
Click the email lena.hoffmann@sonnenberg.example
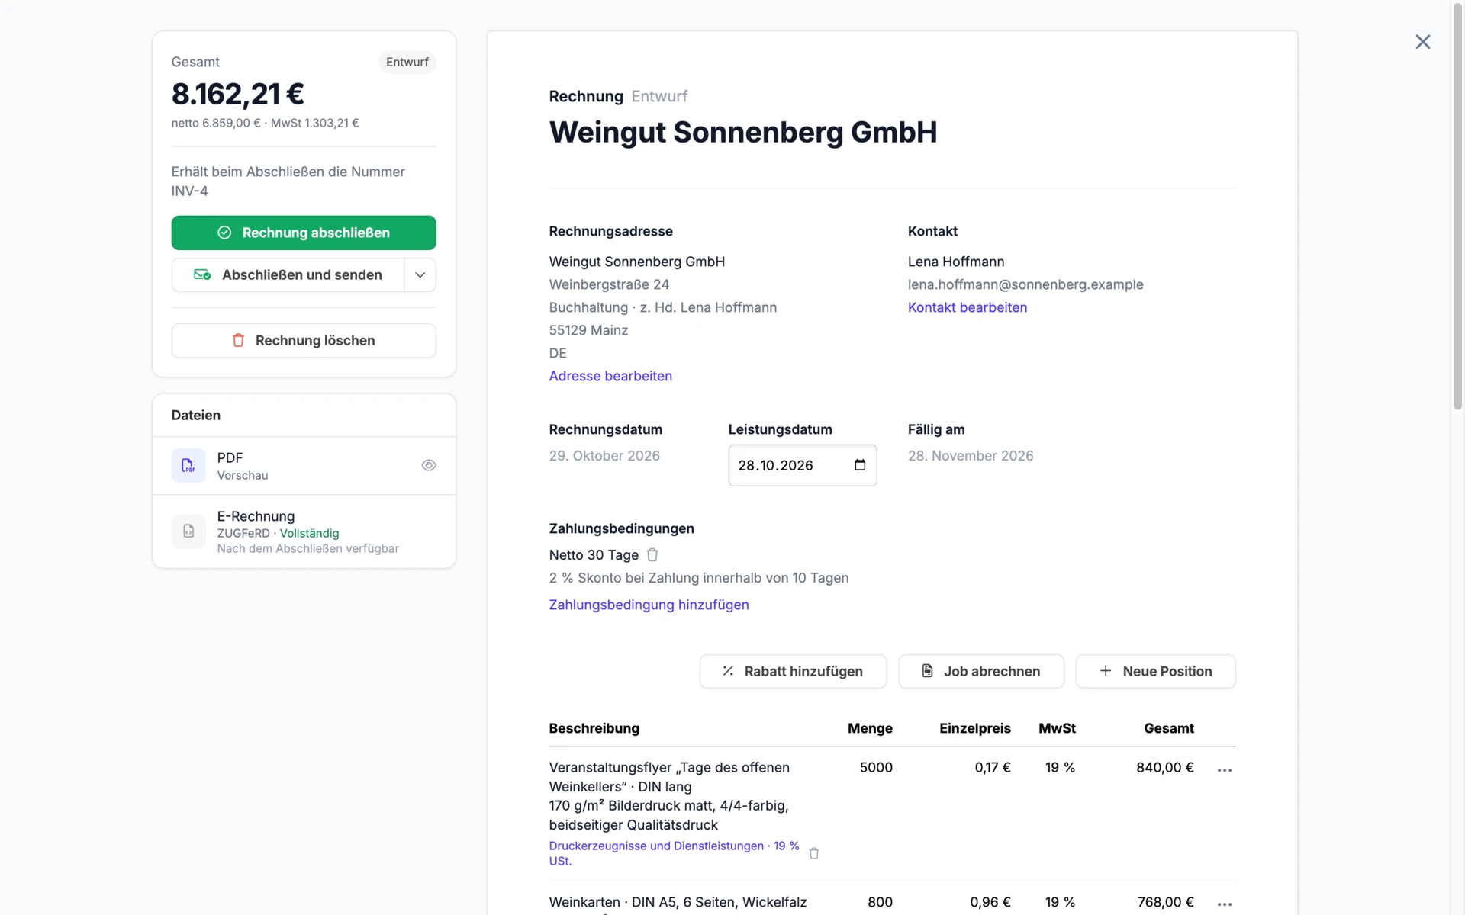coord(1025,284)
